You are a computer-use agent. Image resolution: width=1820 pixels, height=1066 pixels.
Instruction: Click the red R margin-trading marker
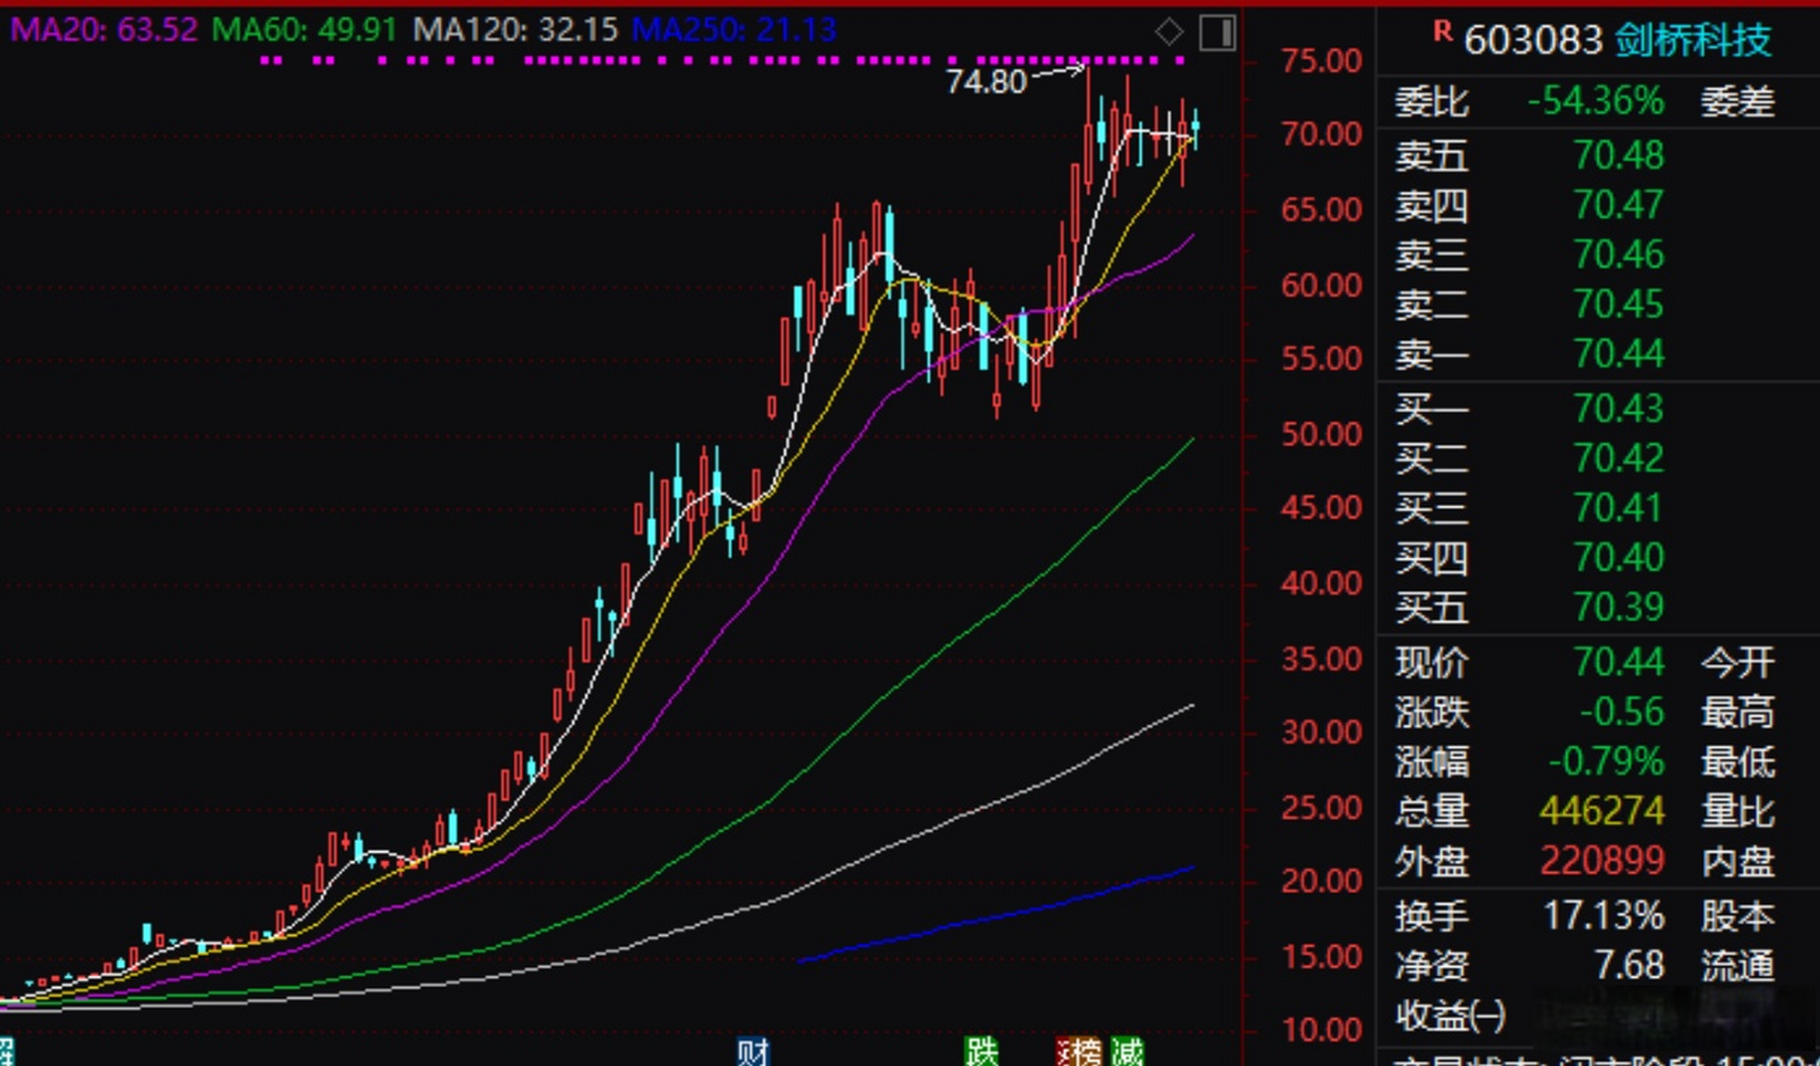1442,32
